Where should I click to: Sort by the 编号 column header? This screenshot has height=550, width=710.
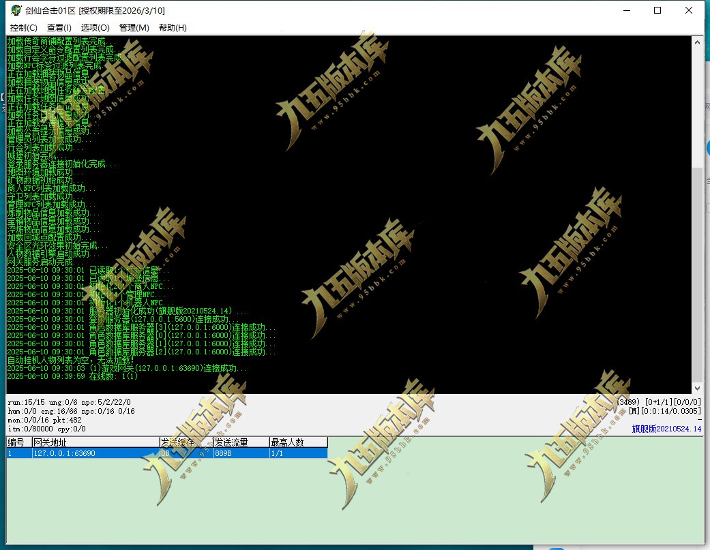(19, 442)
